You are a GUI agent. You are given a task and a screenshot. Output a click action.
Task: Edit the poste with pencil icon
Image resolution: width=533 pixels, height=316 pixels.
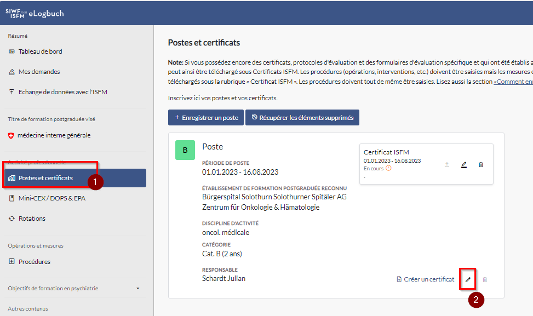pyautogui.click(x=468, y=280)
